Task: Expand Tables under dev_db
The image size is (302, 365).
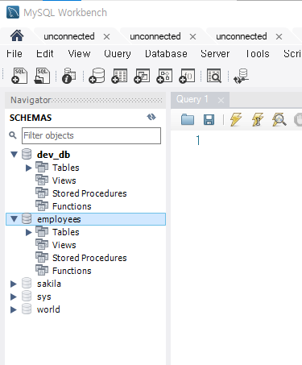Action: (x=28, y=168)
